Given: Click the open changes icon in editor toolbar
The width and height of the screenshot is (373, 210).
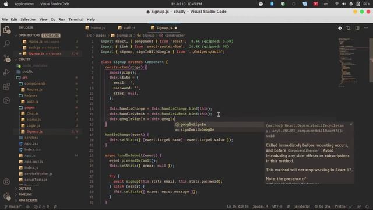Looking at the screenshot, I should point(349,28).
